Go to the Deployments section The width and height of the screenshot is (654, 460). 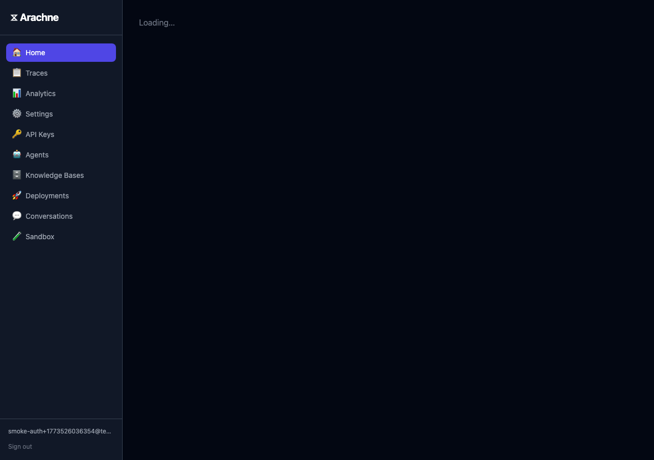click(47, 195)
